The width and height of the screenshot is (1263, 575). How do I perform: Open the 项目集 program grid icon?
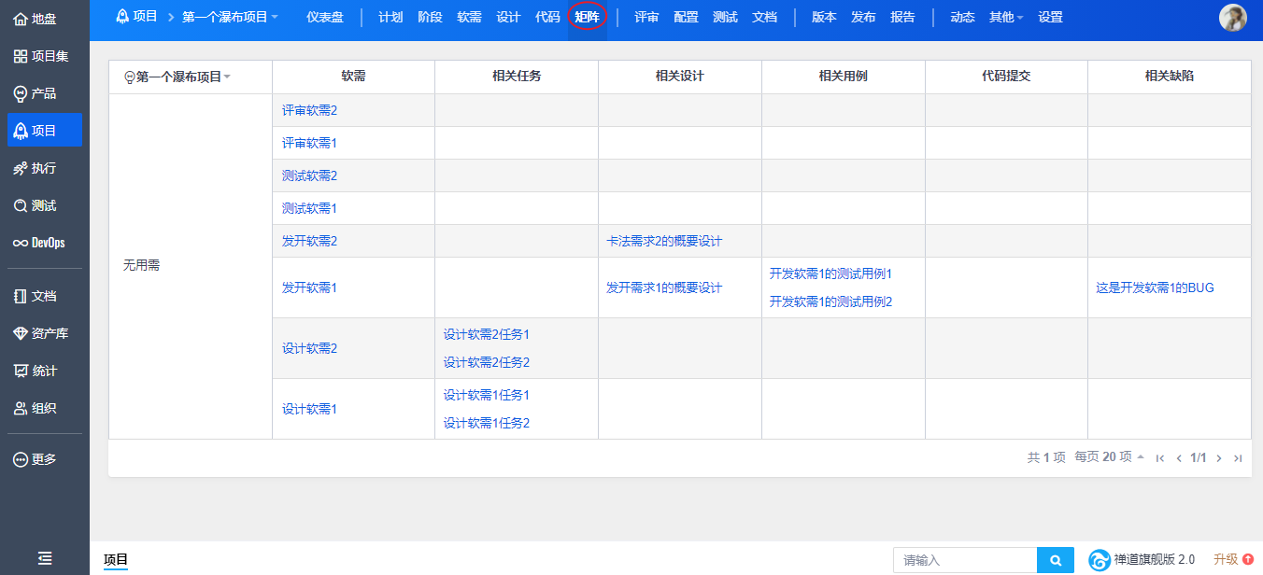coord(21,57)
